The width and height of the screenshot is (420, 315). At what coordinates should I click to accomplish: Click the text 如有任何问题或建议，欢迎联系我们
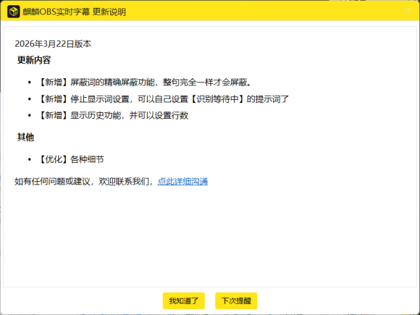[x=84, y=181]
